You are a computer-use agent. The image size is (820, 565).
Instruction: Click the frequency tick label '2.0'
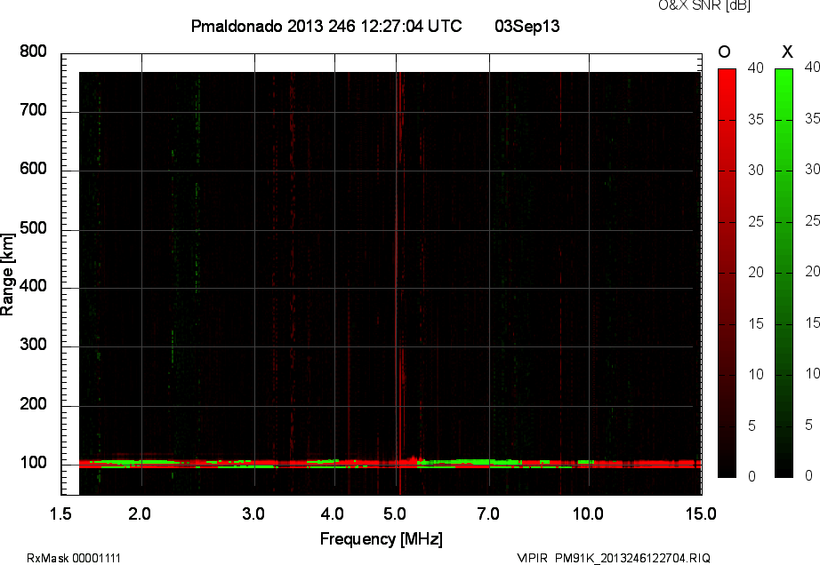(x=140, y=513)
